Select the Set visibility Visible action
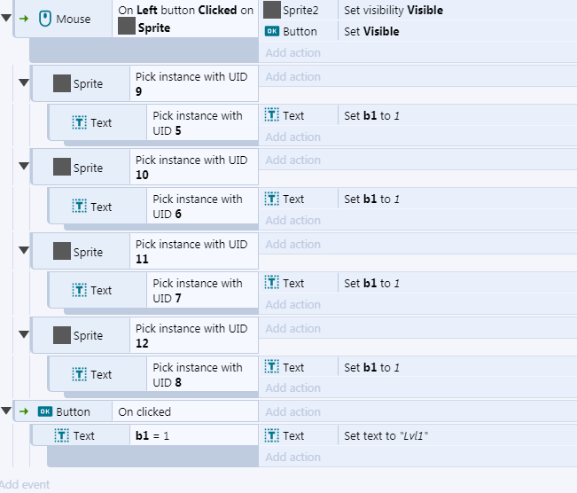 point(394,10)
